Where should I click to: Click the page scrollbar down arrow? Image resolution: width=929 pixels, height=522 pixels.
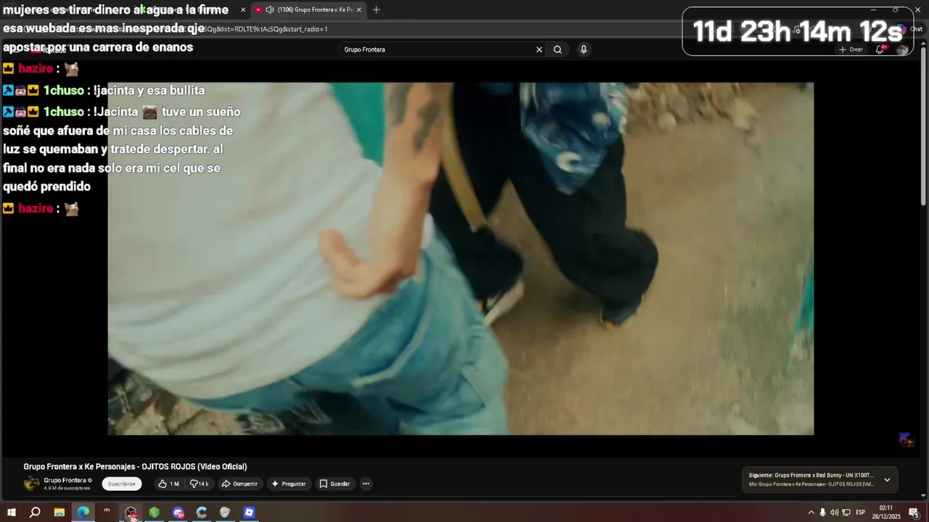(924, 495)
